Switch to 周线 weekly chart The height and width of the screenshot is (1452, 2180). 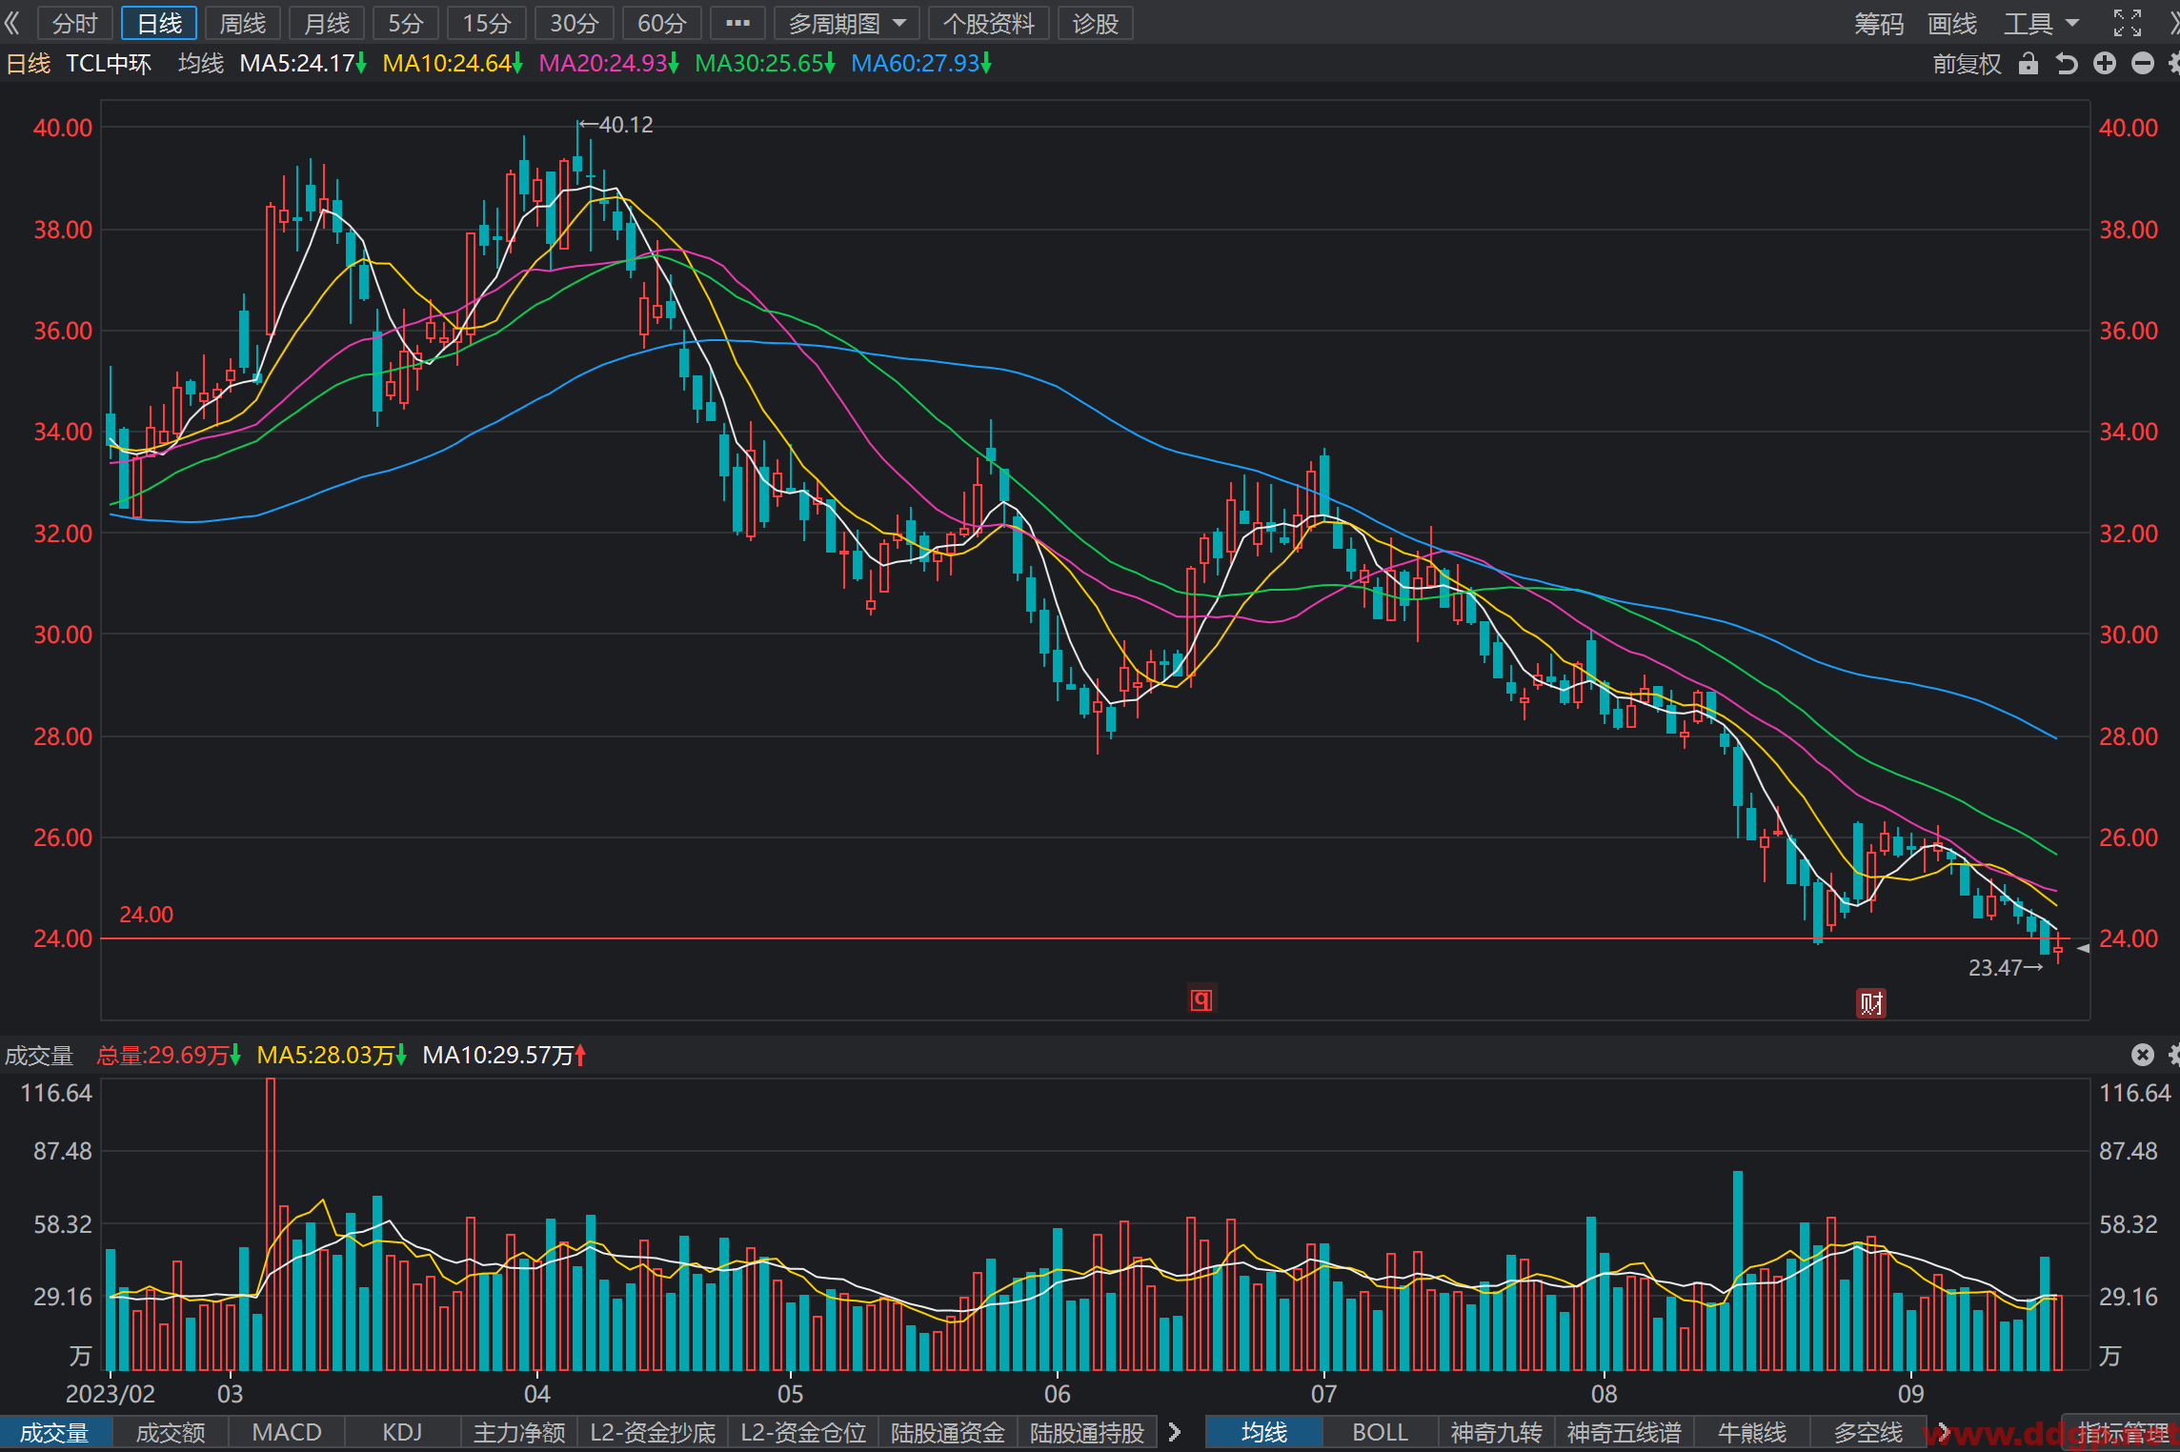coord(243,23)
